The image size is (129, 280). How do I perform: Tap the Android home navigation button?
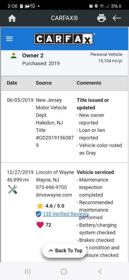click(x=64, y=272)
